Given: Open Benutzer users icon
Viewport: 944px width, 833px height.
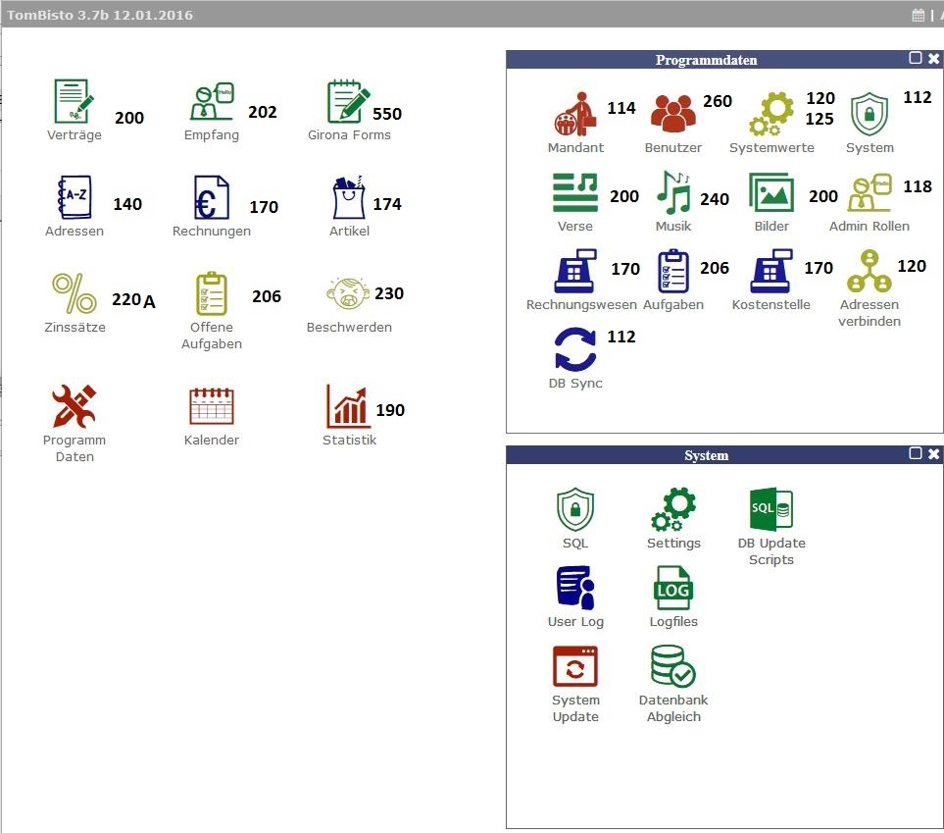Looking at the screenshot, I should coord(673,116).
